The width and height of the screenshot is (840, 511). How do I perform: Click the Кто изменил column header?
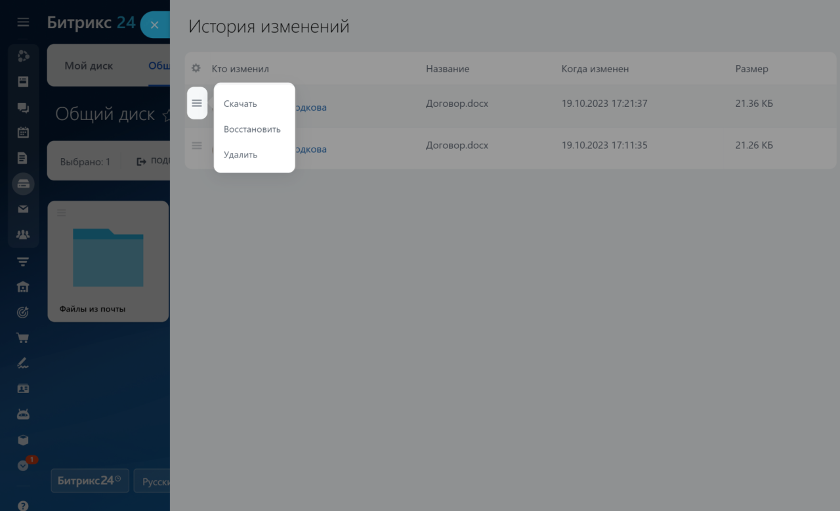click(x=240, y=68)
